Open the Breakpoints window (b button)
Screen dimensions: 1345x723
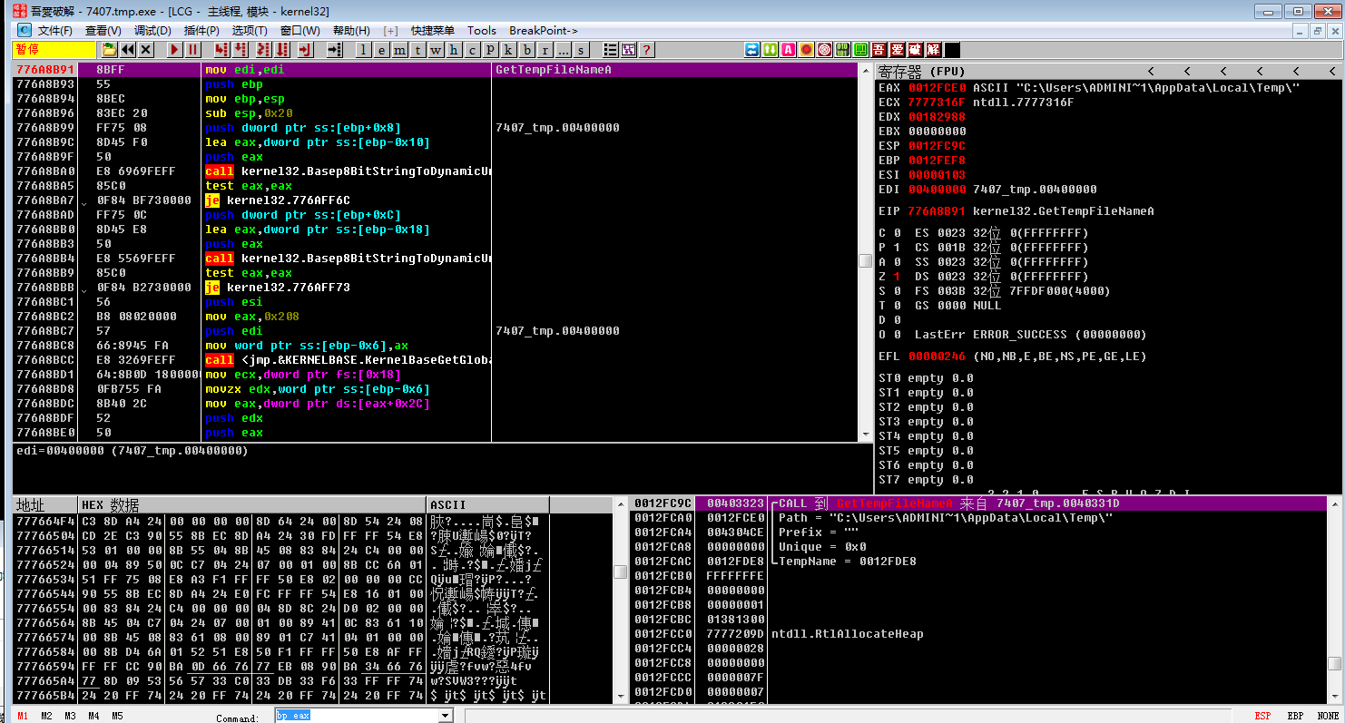coord(526,50)
